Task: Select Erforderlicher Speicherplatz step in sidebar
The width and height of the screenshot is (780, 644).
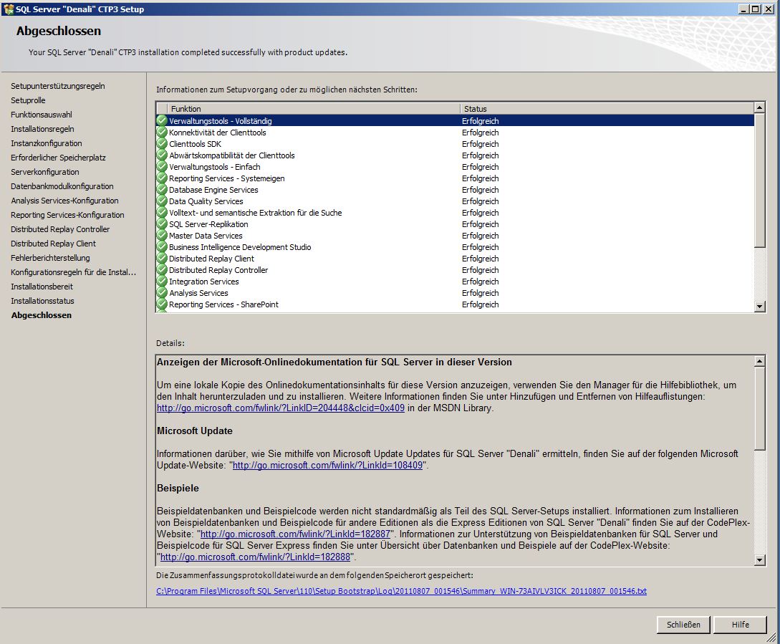Action: click(x=58, y=158)
